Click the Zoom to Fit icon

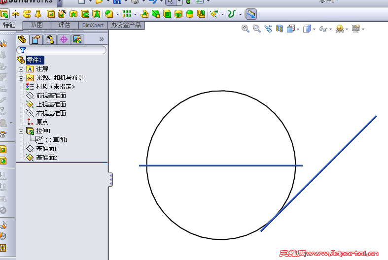(245, 29)
